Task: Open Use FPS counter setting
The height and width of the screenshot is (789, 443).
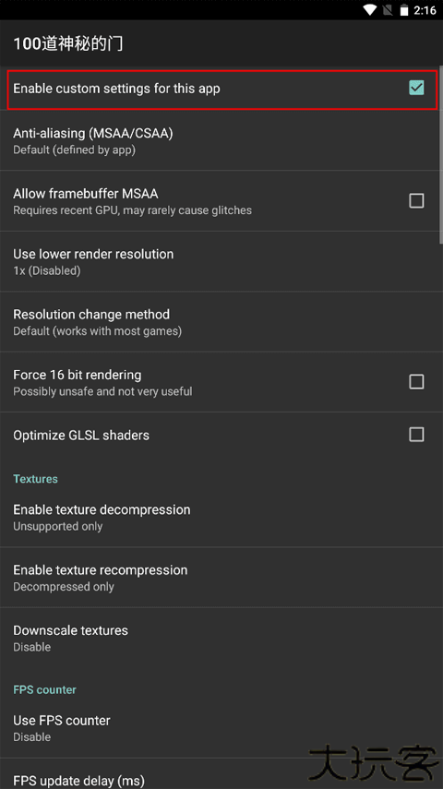Action: point(220,727)
